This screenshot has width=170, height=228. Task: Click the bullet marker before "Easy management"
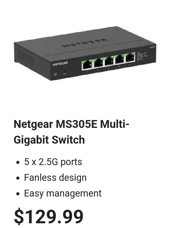[18, 194]
